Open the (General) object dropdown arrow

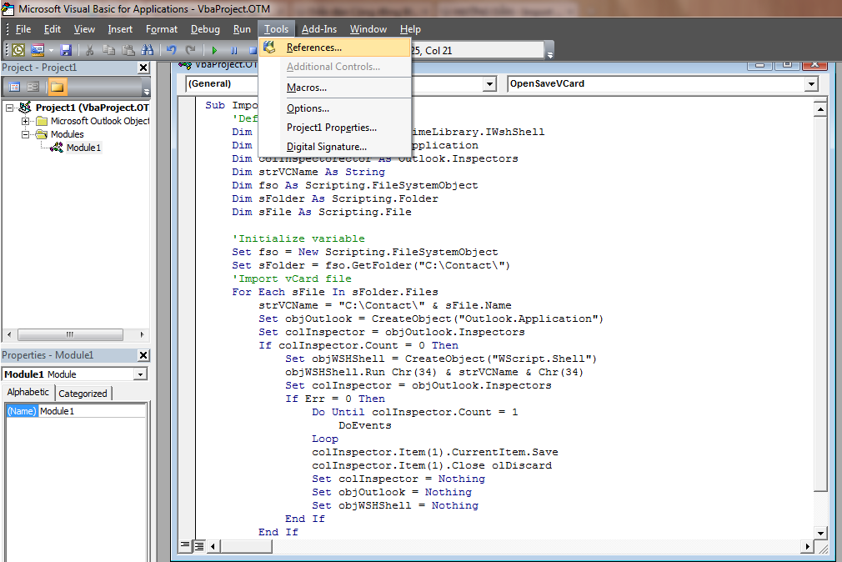[x=489, y=84]
